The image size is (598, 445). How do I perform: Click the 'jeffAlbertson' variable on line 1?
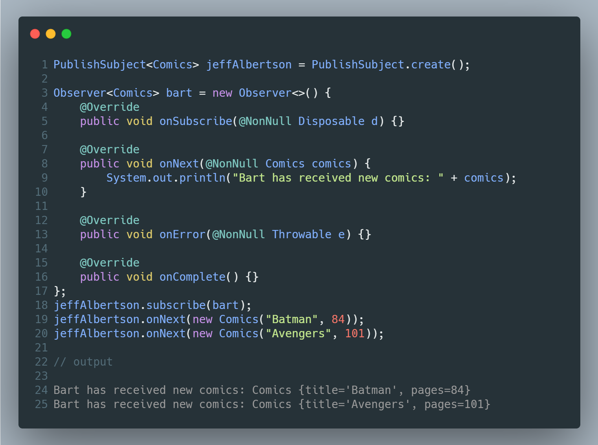click(249, 64)
